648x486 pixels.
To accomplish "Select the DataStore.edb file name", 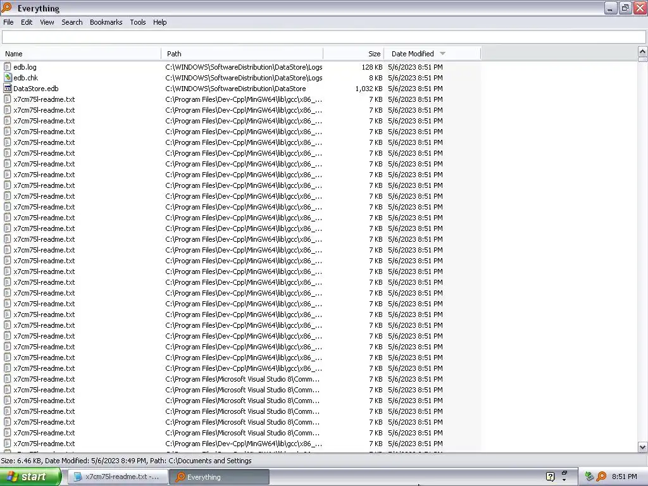I will tap(36, 88).
